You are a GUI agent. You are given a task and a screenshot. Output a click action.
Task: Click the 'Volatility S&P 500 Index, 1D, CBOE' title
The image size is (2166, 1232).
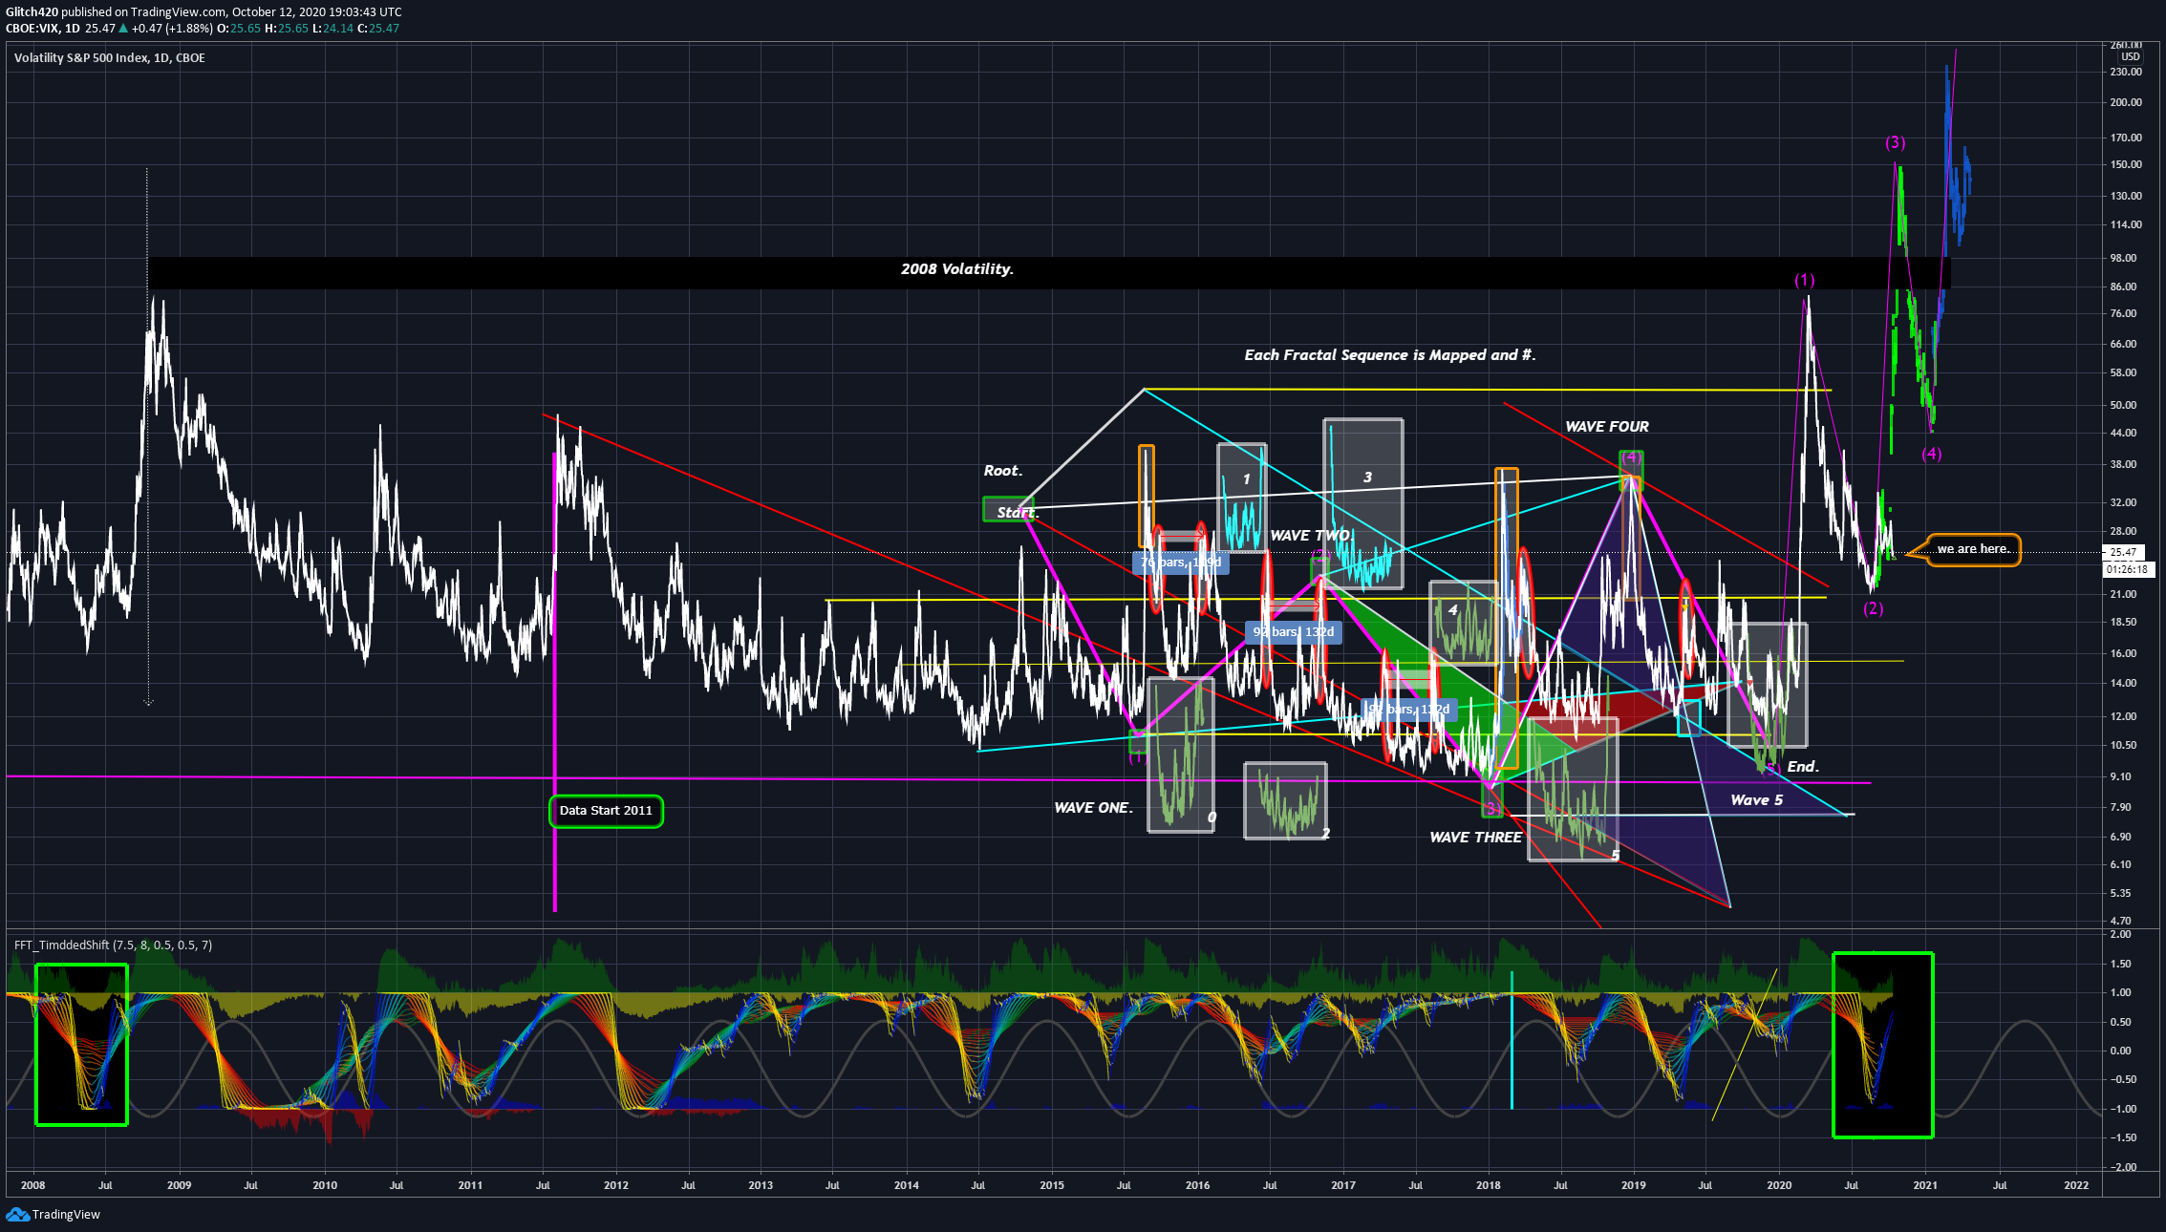point(109,57)
